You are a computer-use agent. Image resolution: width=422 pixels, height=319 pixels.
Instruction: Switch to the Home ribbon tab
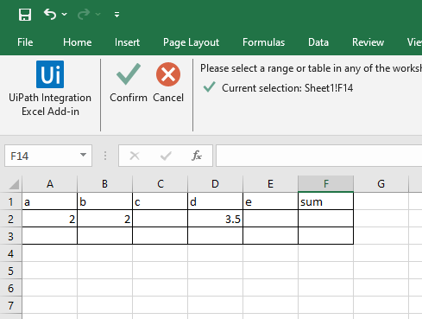point(78,42)
